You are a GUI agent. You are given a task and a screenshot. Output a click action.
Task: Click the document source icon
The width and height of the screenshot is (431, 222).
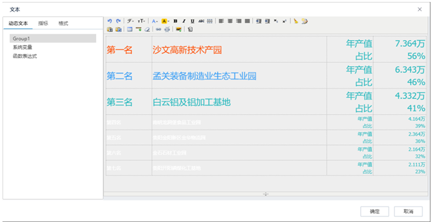(190, 29)
